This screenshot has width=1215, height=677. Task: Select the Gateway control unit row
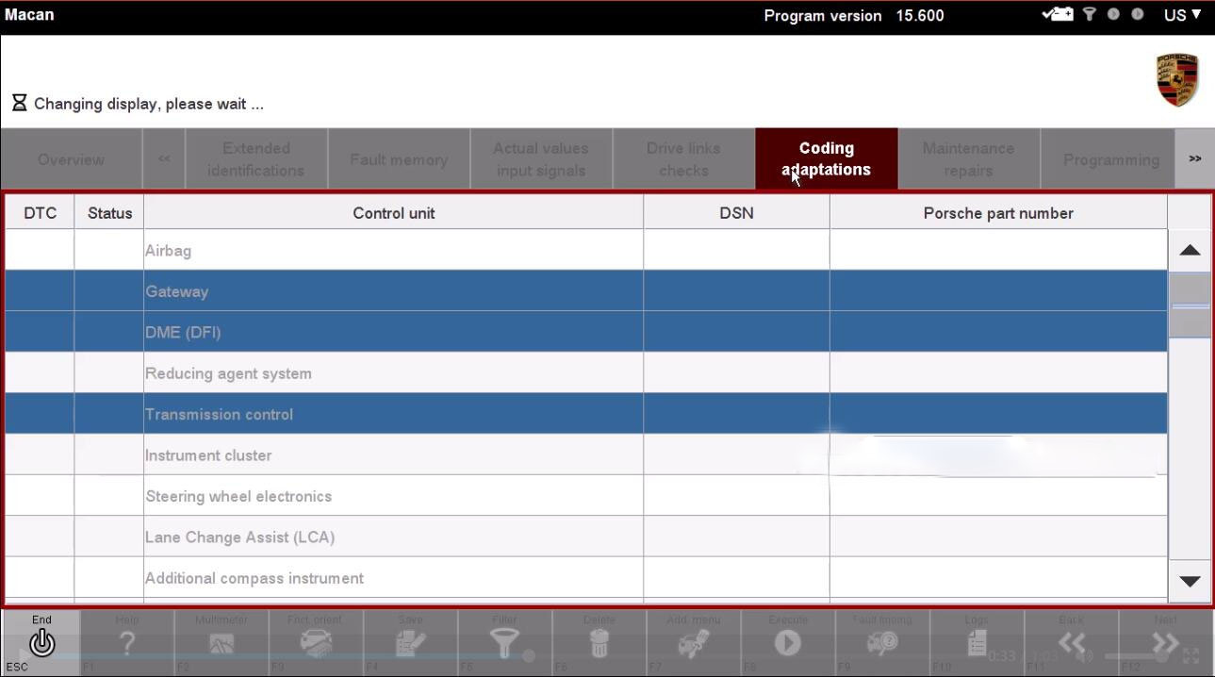(586, 291)
